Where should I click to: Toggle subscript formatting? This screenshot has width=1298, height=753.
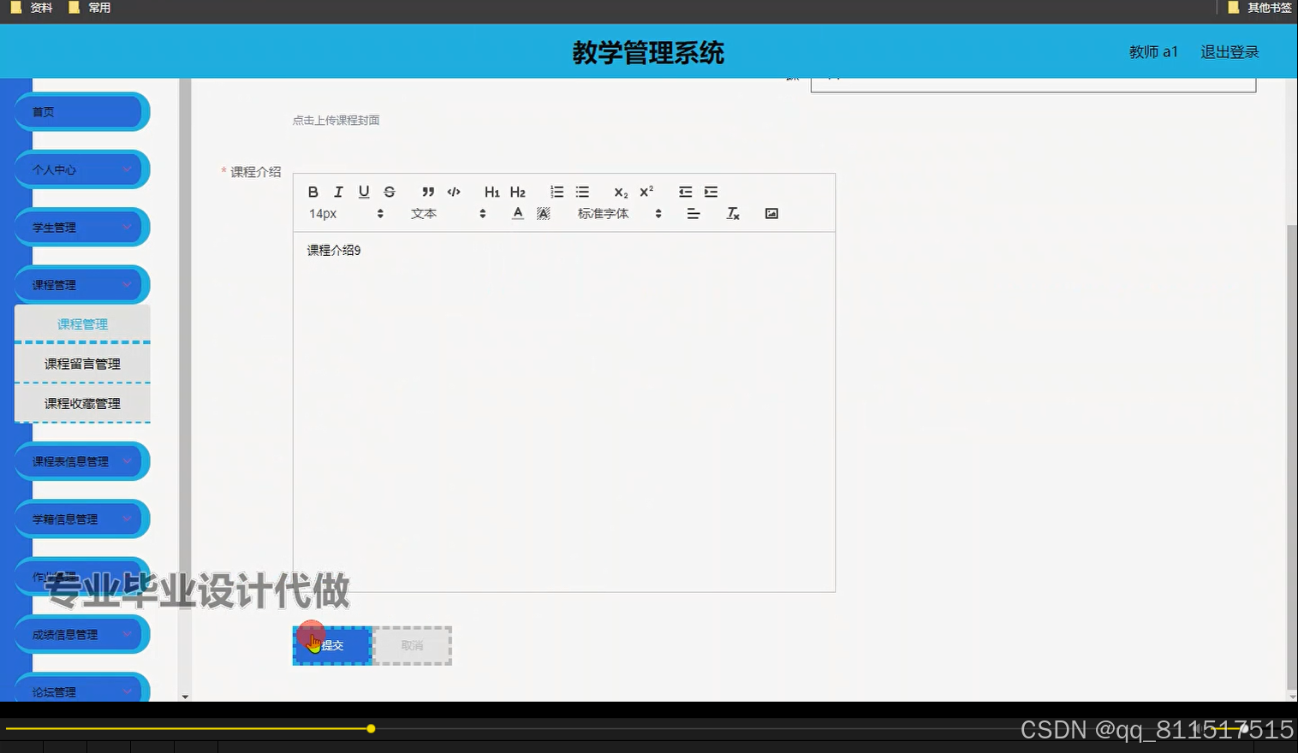619,192
